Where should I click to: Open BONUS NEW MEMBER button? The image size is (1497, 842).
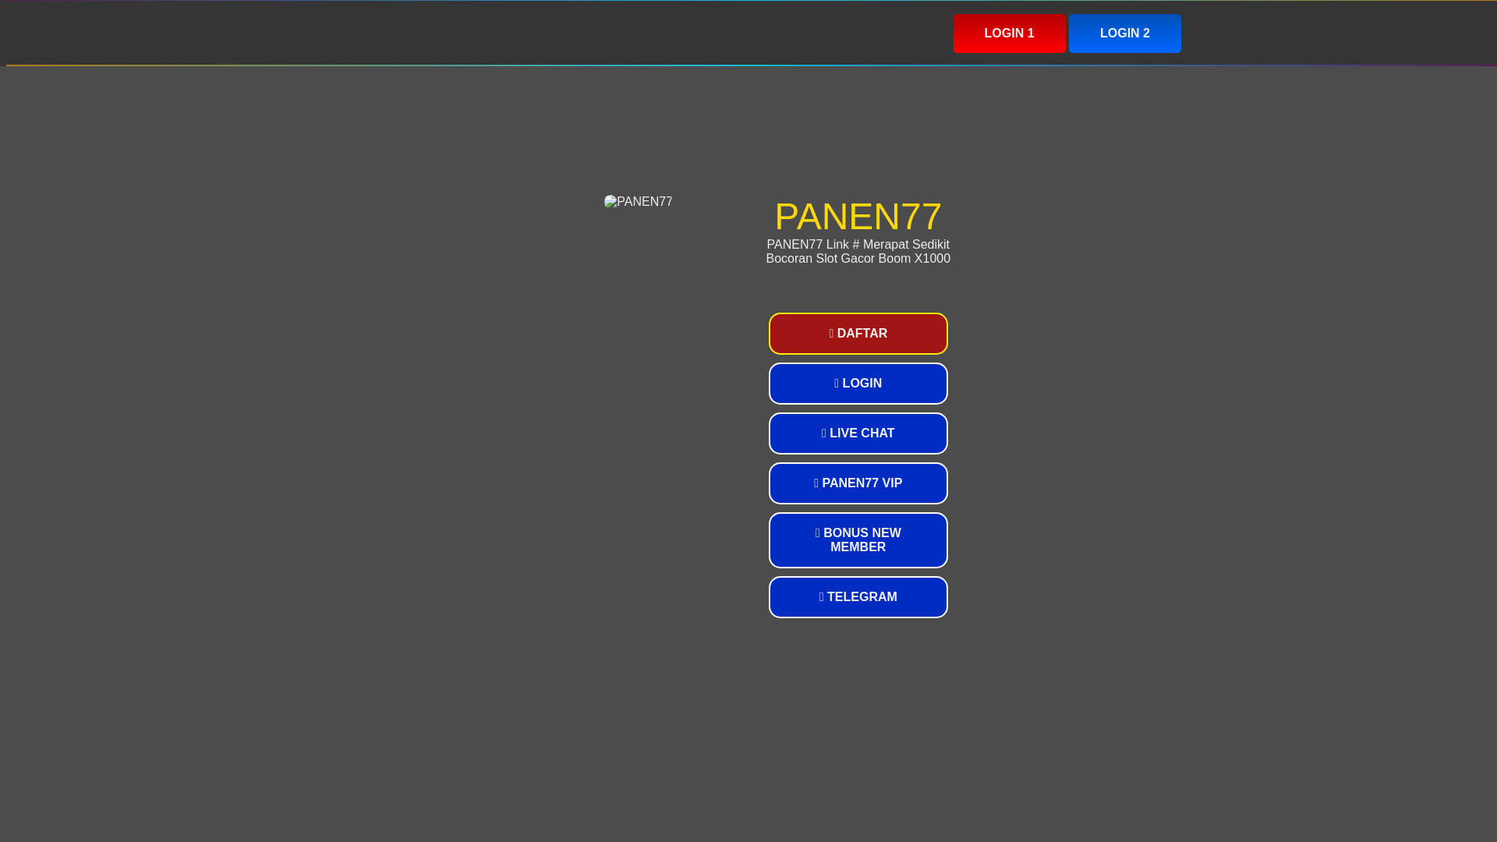[x=858, y=540]
